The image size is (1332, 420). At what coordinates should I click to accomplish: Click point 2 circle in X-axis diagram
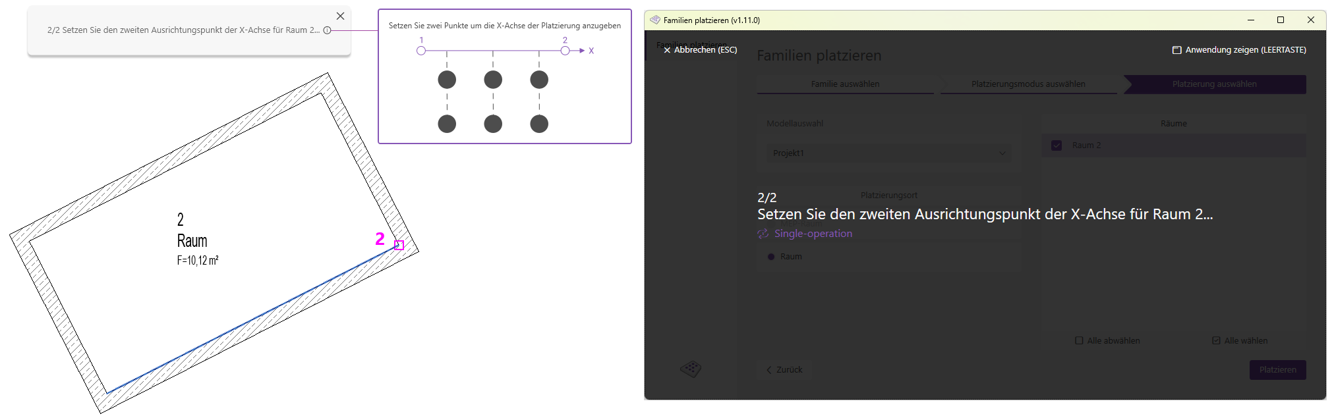[x=565, y=51]
